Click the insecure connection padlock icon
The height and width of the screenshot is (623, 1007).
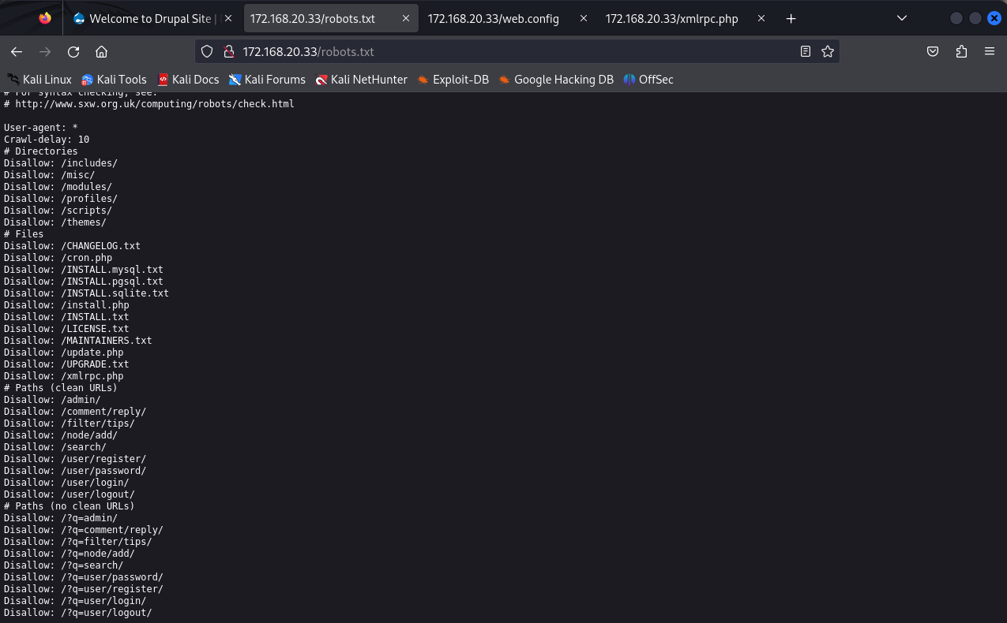(228, 52)
